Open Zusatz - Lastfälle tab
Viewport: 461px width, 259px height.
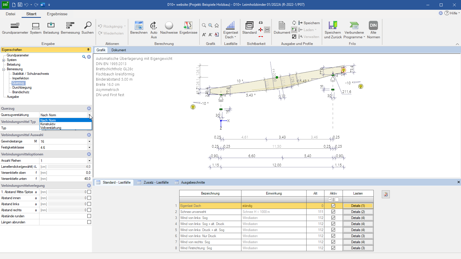(x=153, y=182)
